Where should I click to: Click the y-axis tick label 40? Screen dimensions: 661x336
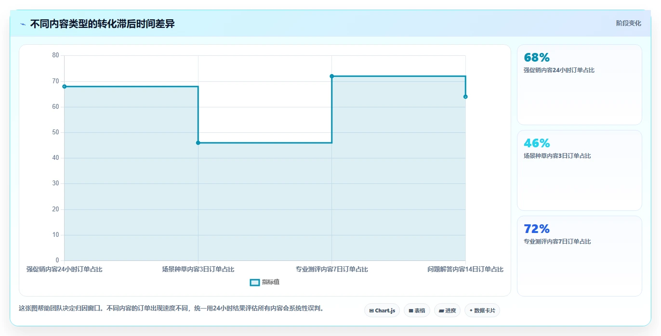pyautogui.click(x=55, y=158)
